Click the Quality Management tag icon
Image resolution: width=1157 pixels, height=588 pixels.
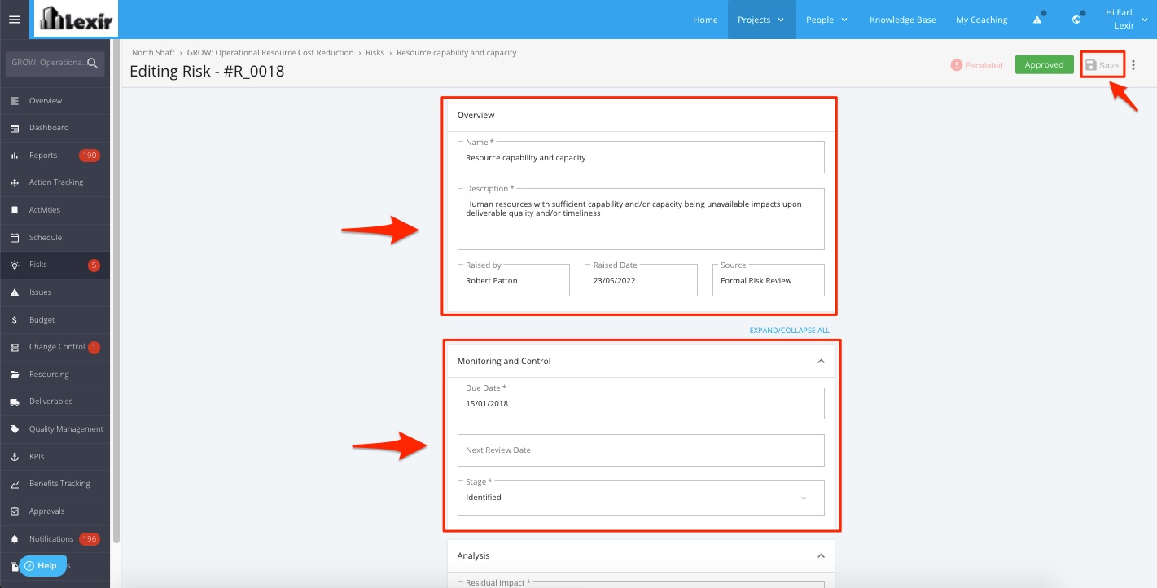(x=15, y=429)
